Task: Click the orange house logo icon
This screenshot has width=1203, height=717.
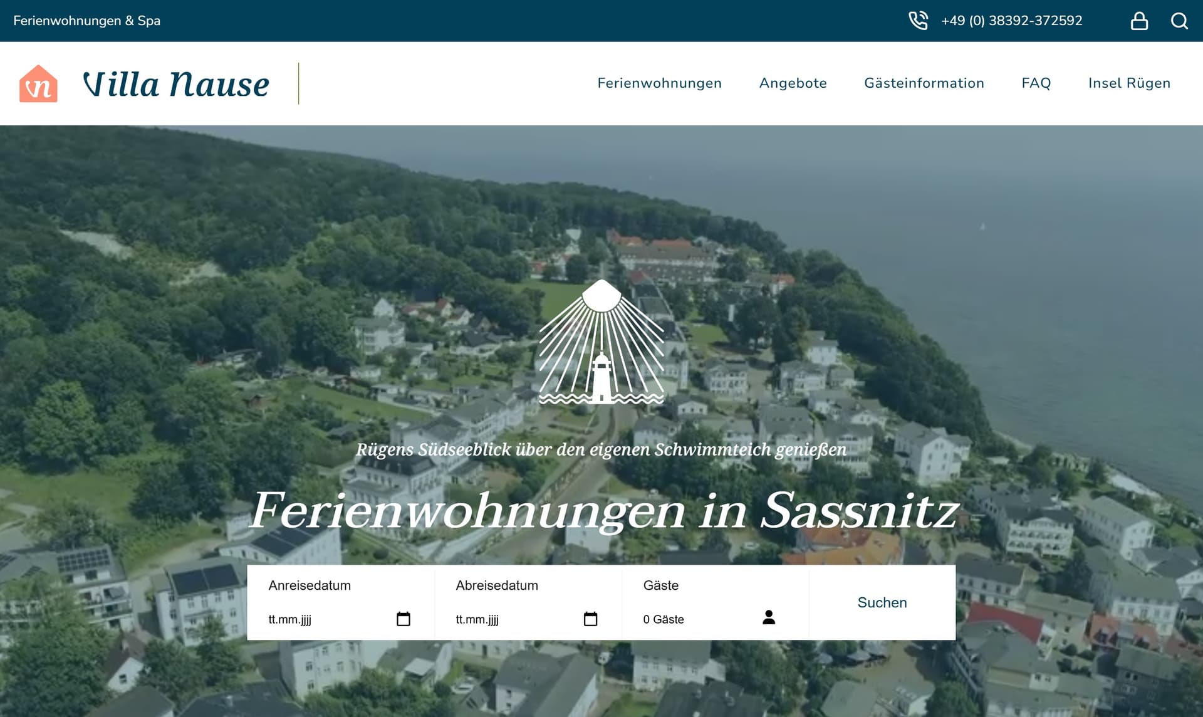Action: (x=38, y=83)
